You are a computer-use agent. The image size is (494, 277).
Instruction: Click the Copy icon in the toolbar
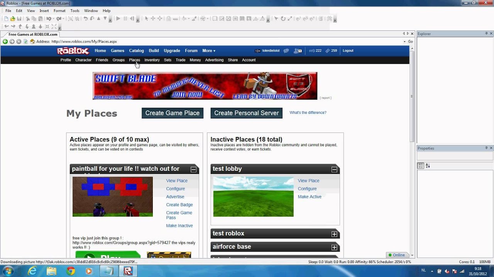[34, 18]
